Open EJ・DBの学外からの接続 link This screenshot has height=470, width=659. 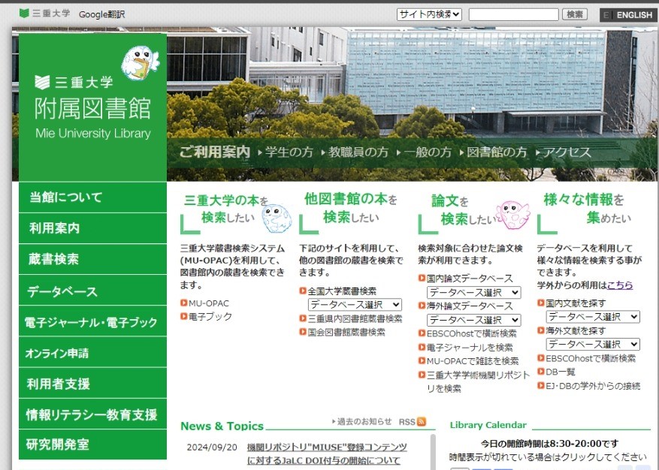[x=593, y=386]
